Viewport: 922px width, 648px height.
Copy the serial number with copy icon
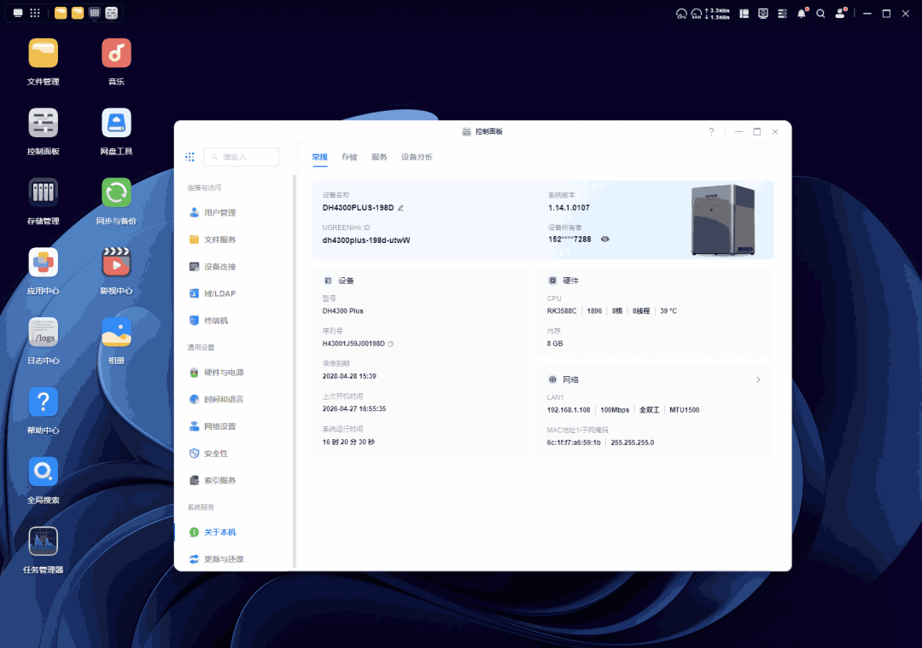pos(390,344)
